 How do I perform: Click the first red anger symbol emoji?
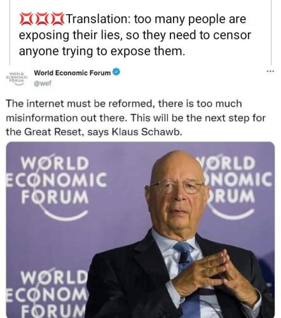(x=26, y=19)
